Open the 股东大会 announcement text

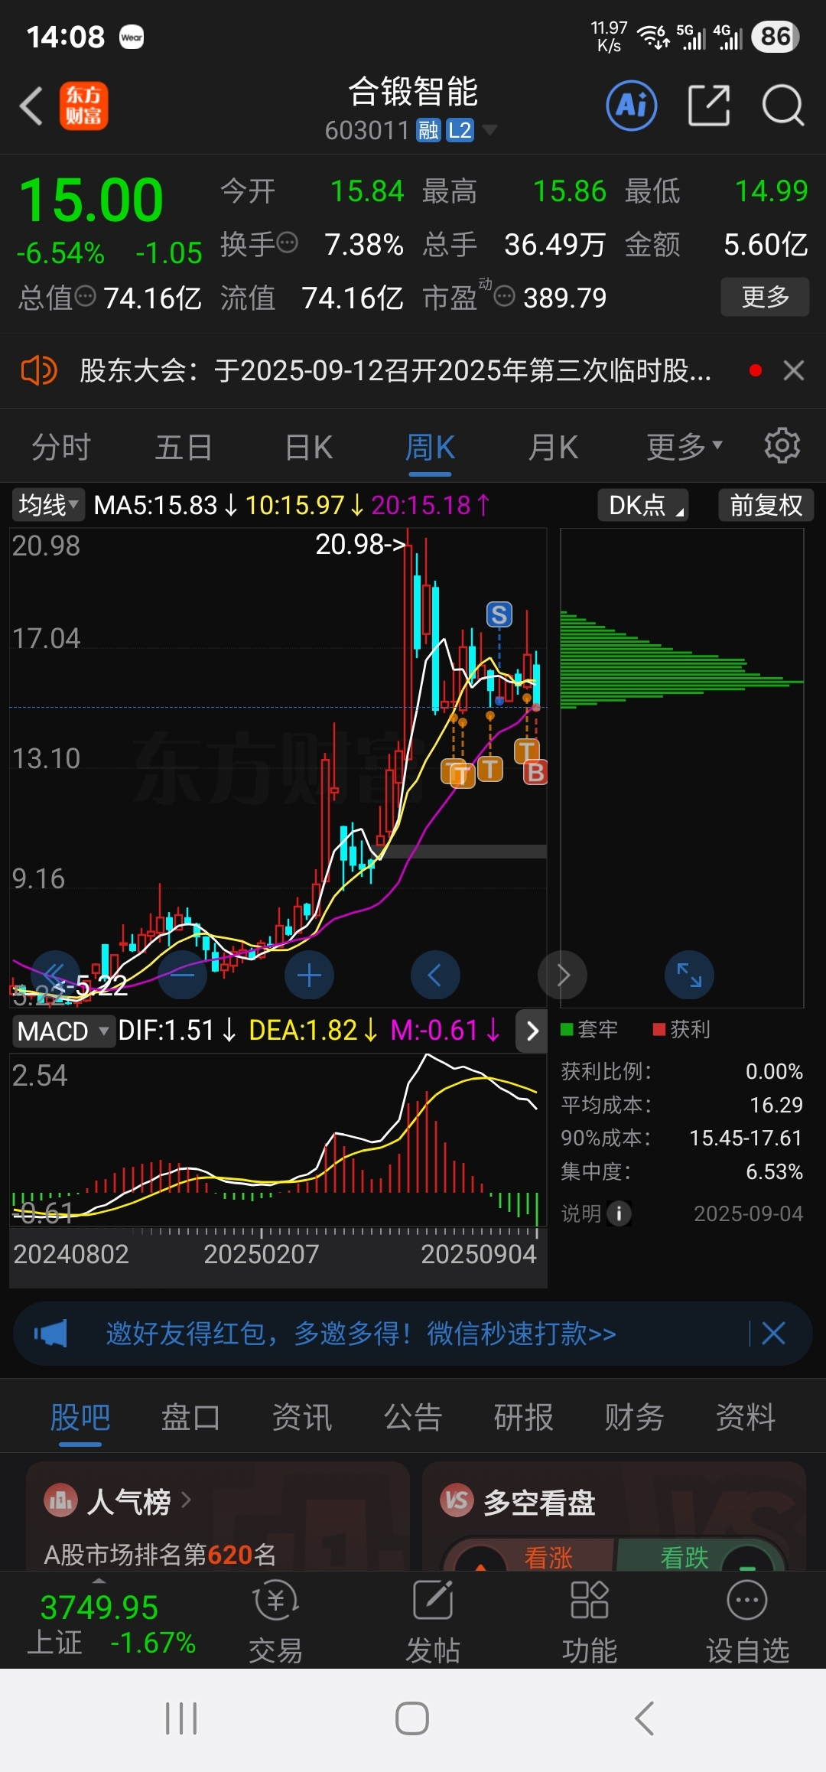395,371
